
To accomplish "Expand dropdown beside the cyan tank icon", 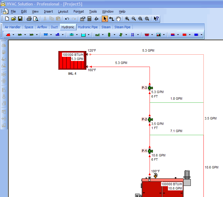I will pyautogui.click(x=88, y=35).
